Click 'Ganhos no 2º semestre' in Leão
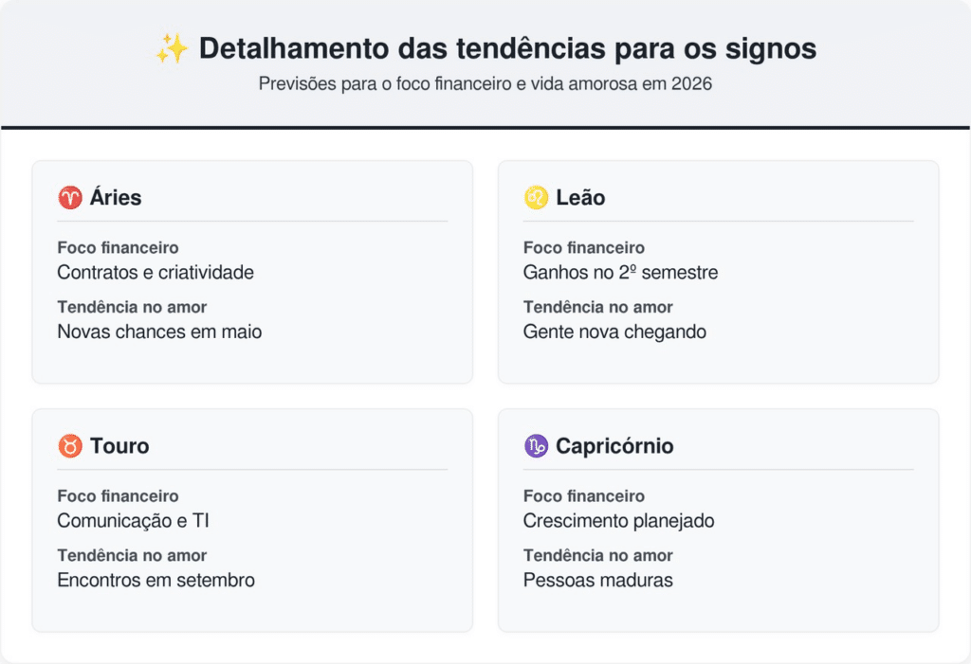The height and width of the screenshot is (664, 971). [620, 273]
